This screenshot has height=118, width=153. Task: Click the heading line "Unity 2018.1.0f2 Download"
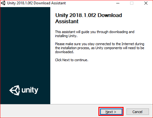(89, 15)
